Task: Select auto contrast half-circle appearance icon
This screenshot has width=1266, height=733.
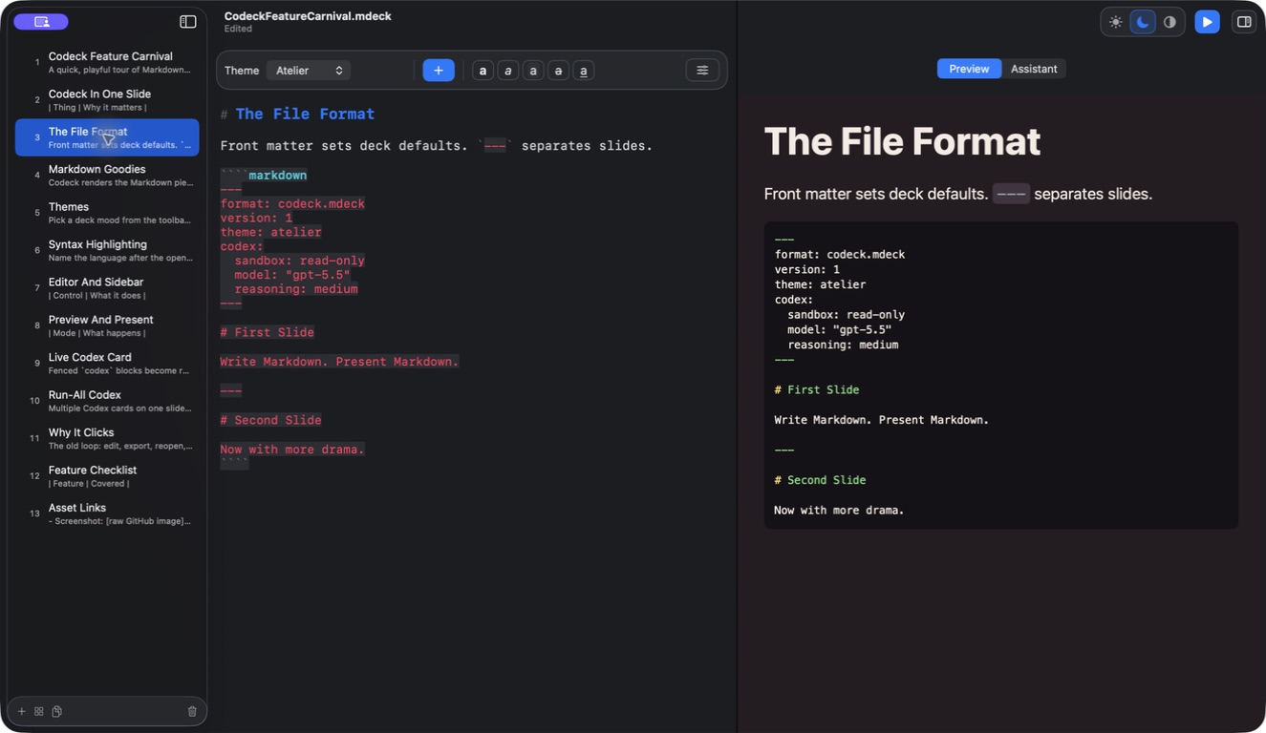Action: (x=1169, y=22)
